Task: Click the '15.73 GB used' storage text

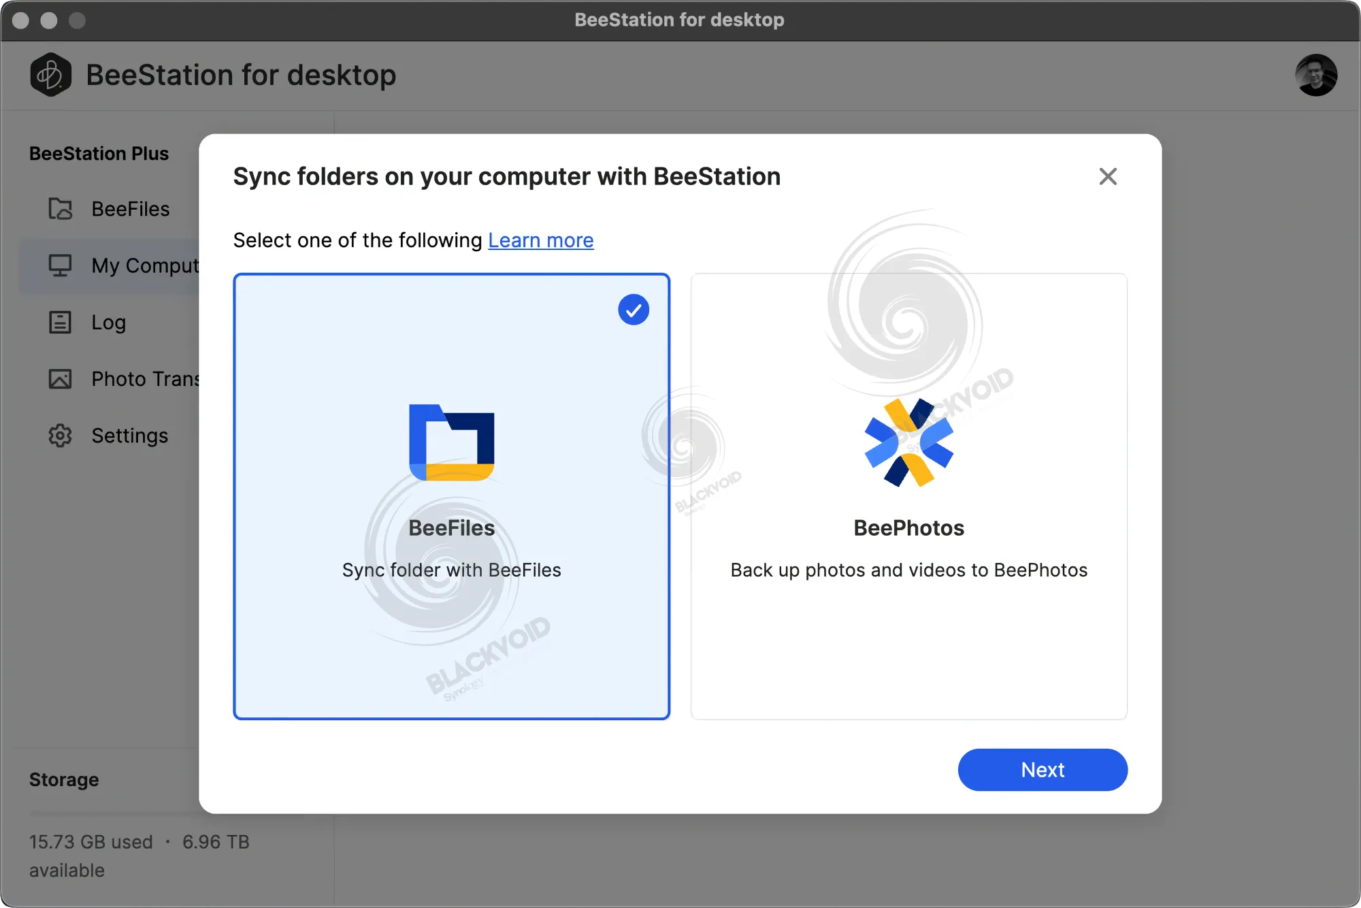Action: point(91,842)
